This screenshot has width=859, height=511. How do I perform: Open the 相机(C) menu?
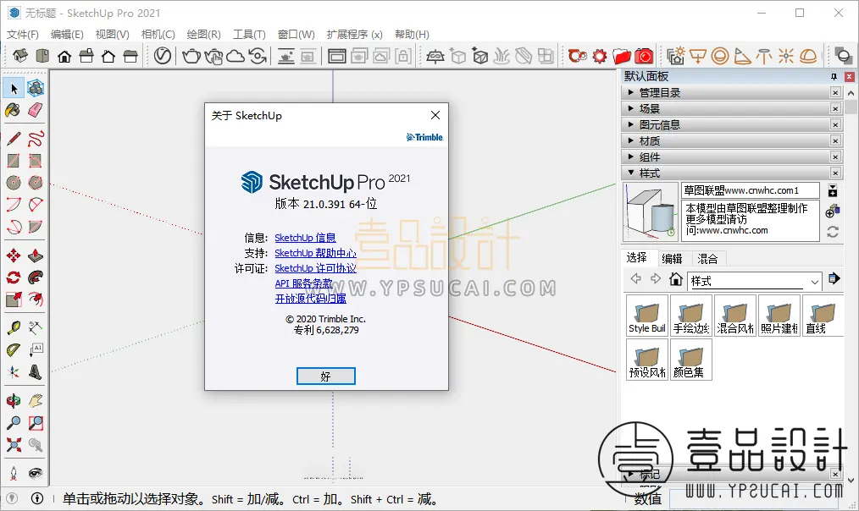tap(158, 35)
